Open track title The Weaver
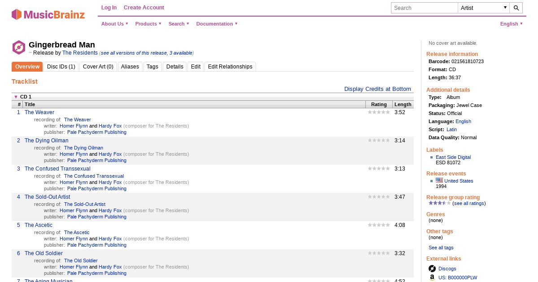538x282 pixels. pos(39,112)
